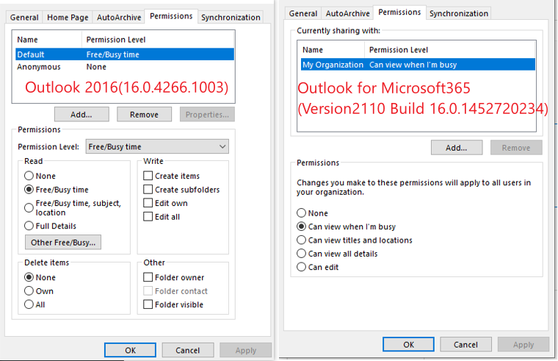558x361 pixels.
Task: Click Add... button in Outlook 2016 dialog
Action: [81, 115]
